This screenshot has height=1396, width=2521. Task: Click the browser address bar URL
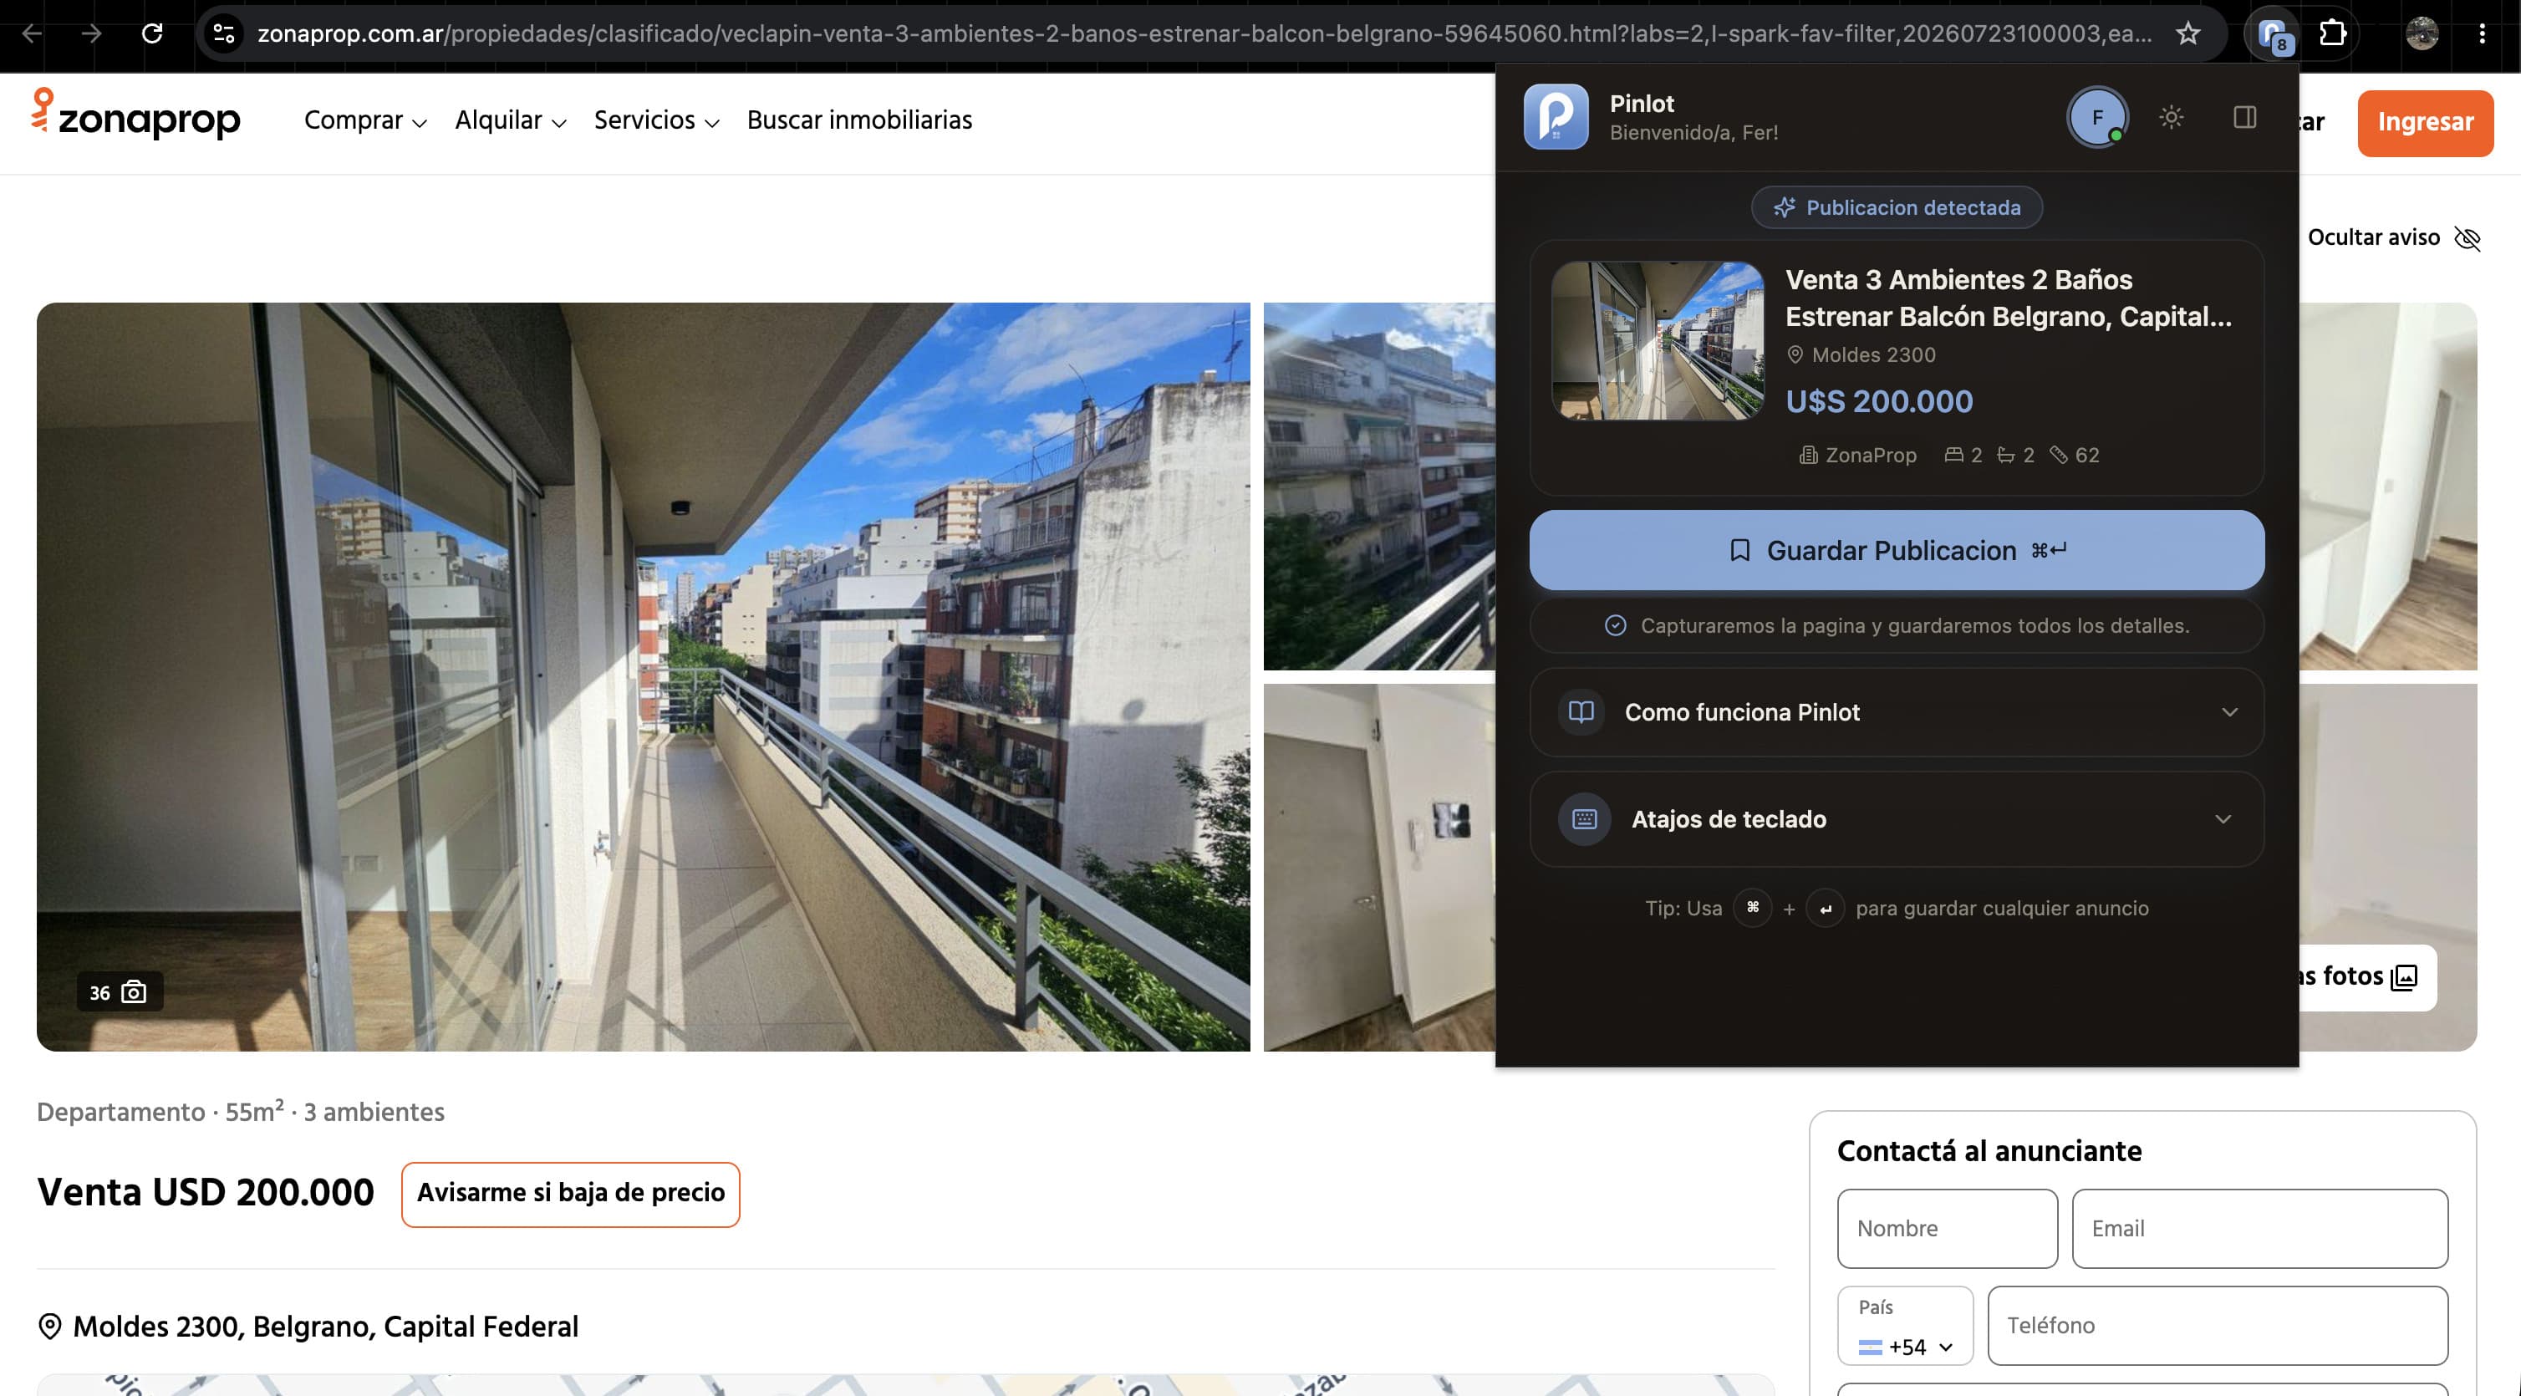[1204, 33]
